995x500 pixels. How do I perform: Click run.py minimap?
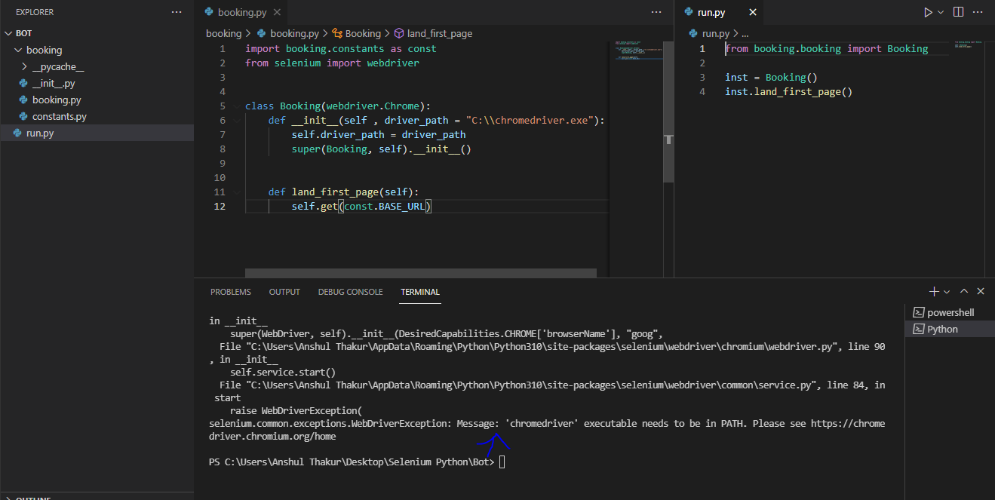click(969, 44)
